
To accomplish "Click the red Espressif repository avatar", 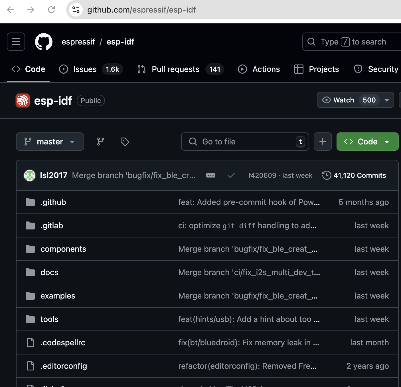I will (23, 100).
